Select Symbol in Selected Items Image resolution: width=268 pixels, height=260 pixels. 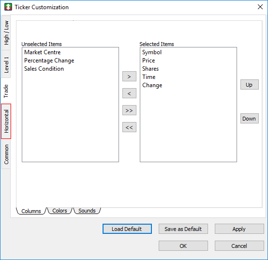pyautogui.click(x=152, y=52)
